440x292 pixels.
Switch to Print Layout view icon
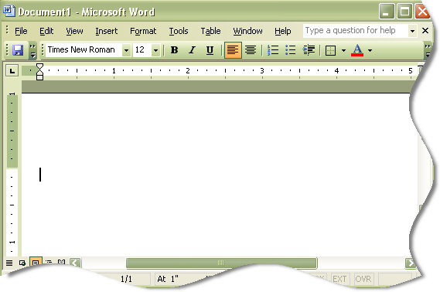36,263
